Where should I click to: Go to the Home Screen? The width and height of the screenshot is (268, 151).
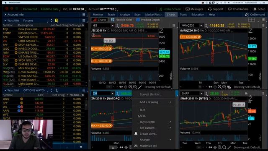coord(170,9)
